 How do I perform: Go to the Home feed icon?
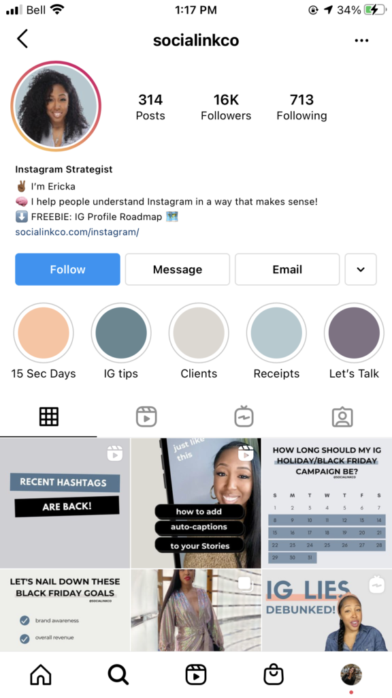[40, 674]
